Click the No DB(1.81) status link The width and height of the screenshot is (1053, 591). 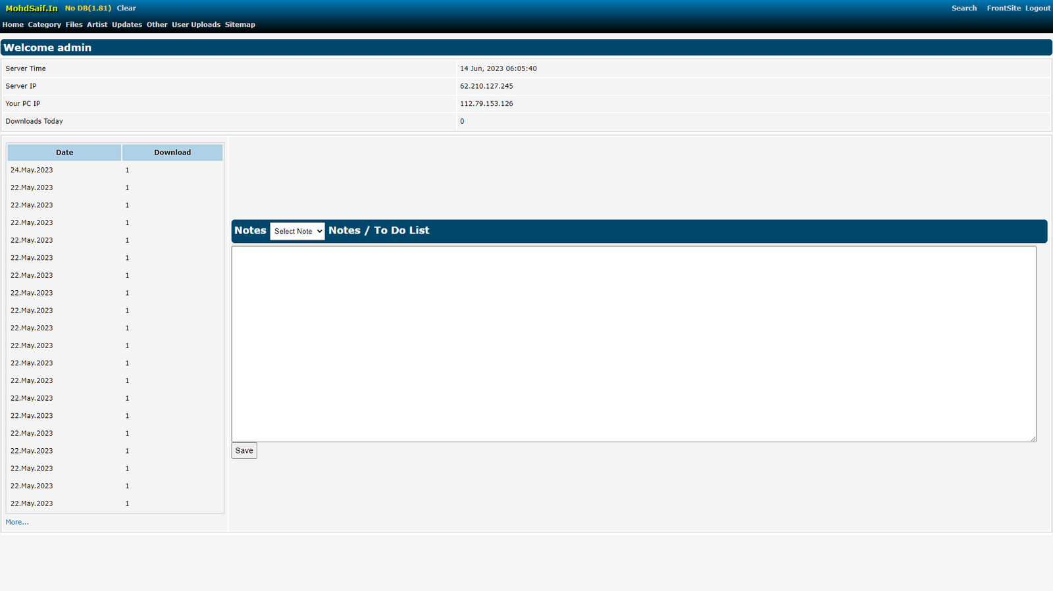pos(88,8)
